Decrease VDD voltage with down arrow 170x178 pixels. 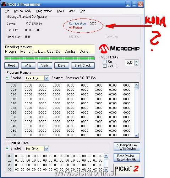point(137,64)
